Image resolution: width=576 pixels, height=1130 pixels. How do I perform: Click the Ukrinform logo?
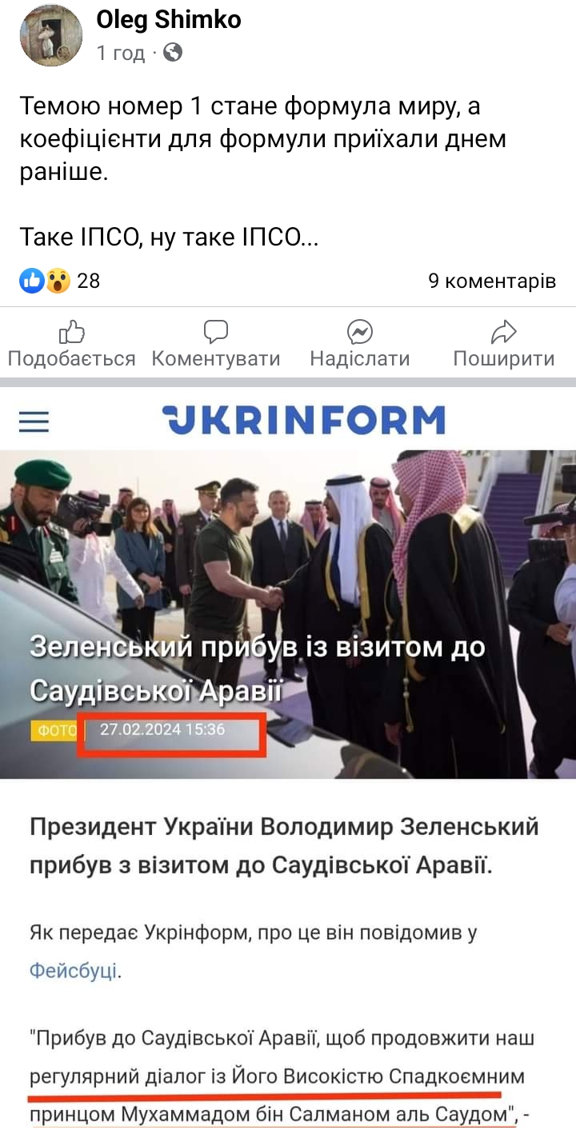(x=303, y=420)
